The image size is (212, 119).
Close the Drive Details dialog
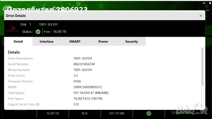point(200,16)
